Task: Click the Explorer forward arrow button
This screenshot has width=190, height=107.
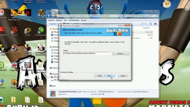Action: [x=53, y=16]
